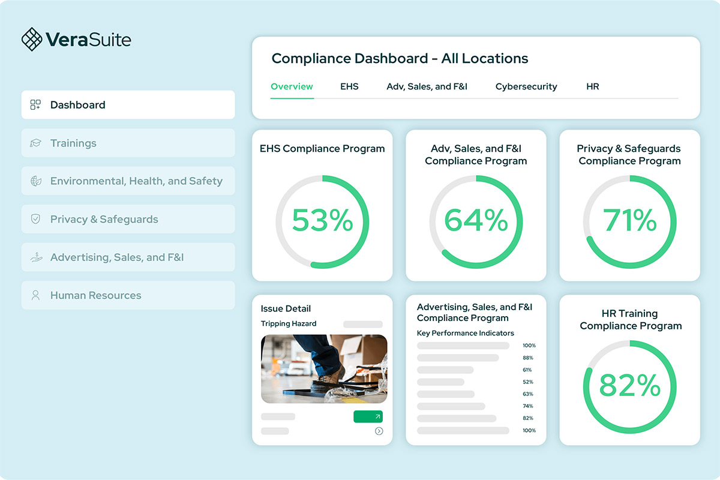Click the EHS Compliance Program 53% gauge

tap(322, 221)
